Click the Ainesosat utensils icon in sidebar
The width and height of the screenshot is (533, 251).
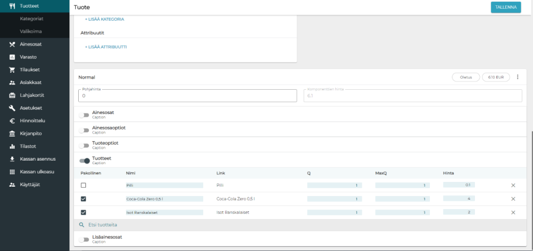(12, 44)
